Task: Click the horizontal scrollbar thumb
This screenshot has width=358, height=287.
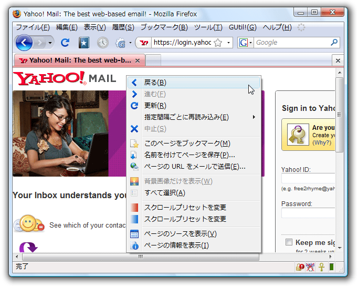Action: 141,257
